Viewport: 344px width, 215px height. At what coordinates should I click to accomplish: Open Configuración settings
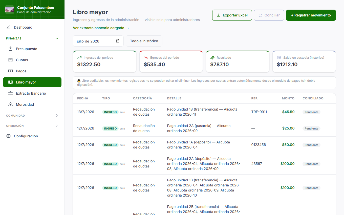(32, 136)
